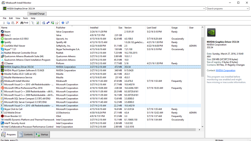The height and width of the screenshot is (141, 251).
Task: Open the File menu
Action: click(5, 18)
